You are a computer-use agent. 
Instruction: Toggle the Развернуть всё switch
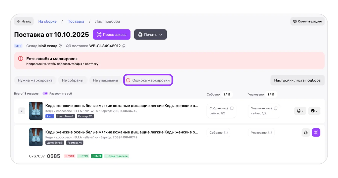pos(45,94)
